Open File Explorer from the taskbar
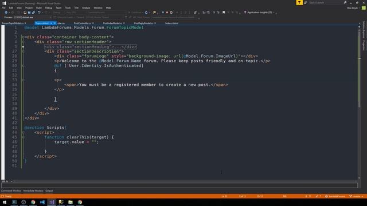Image resolution: width=367 pixels, height=206 pixels. (x=71, y=202)
